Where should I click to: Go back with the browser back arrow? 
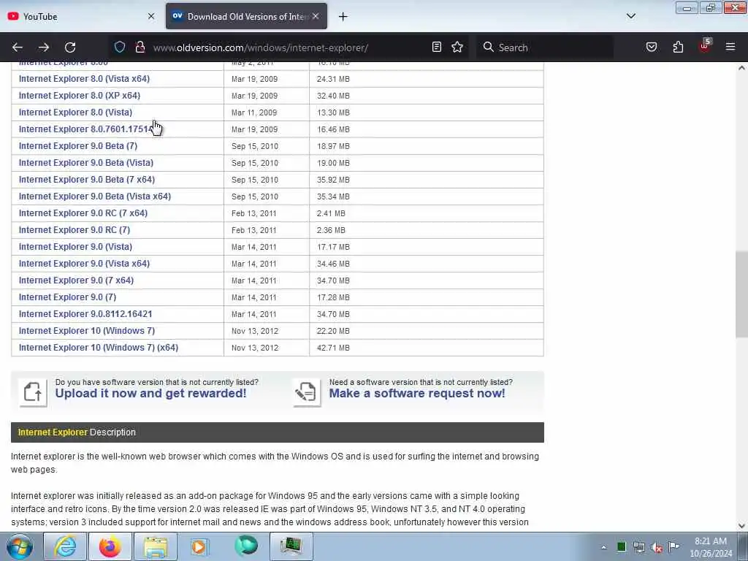18,47
